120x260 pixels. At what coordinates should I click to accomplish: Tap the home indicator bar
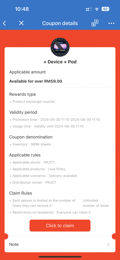coord(60,257)
